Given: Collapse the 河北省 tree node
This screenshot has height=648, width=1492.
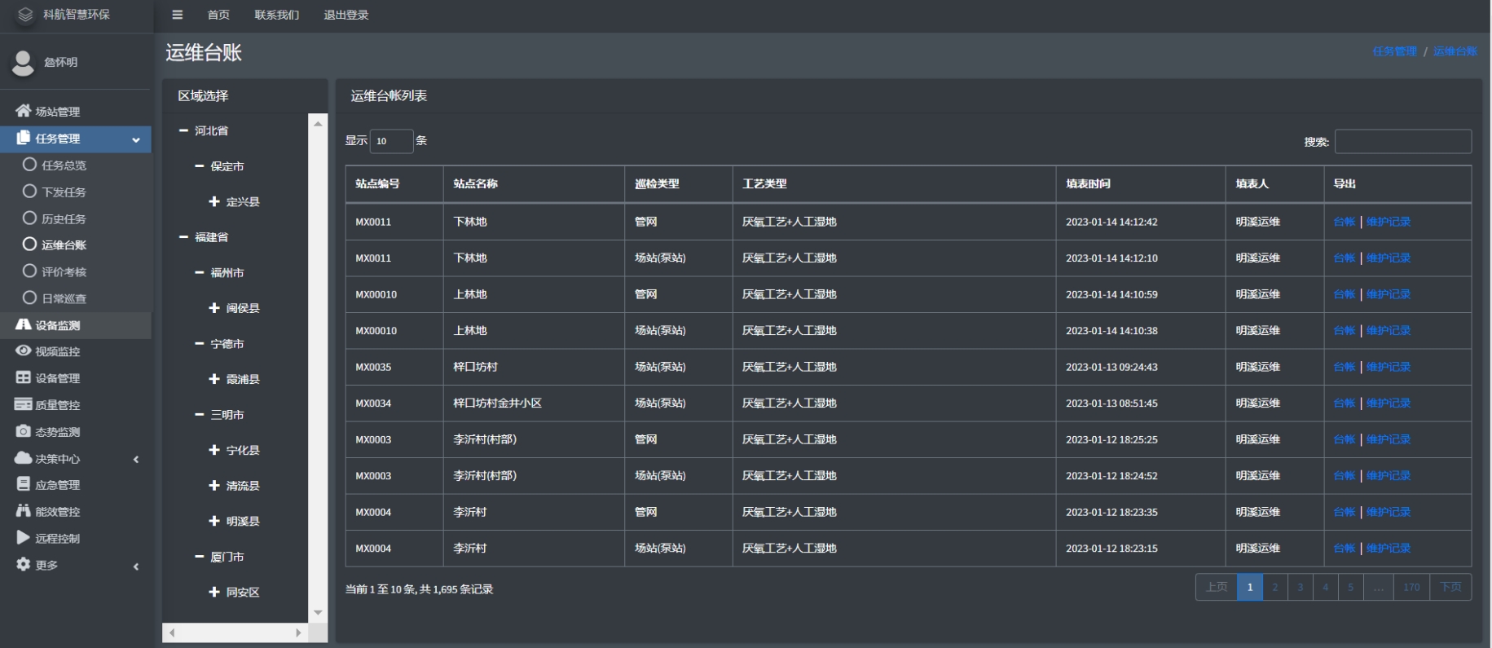Looking at the screenshot, I should 183,130.
